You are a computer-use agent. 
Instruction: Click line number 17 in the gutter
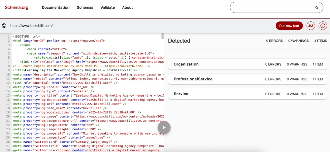[x=8, y=104]
